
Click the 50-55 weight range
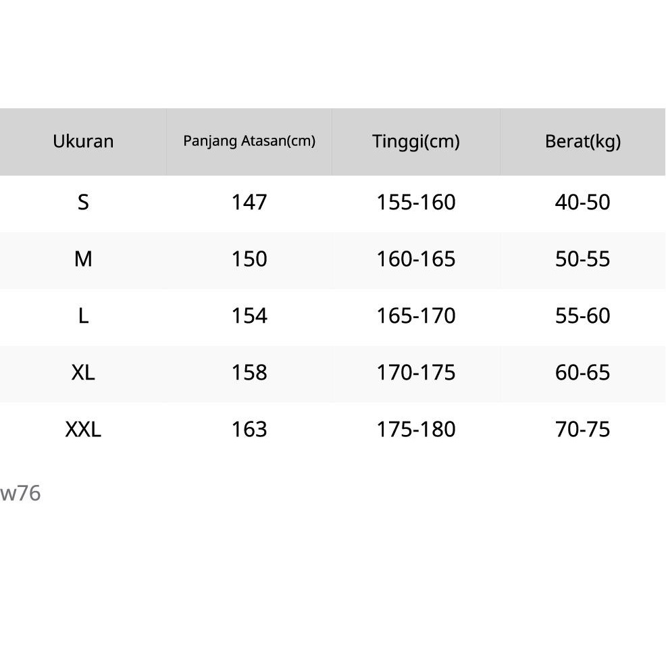[582, 259]
